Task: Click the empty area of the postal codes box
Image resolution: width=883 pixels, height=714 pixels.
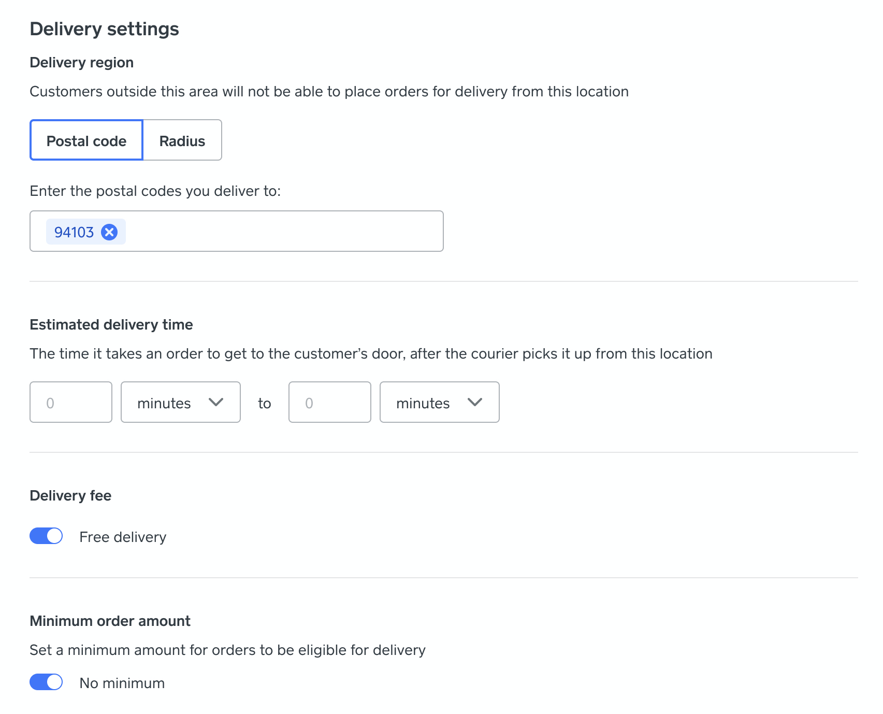Action: (284, 231)
